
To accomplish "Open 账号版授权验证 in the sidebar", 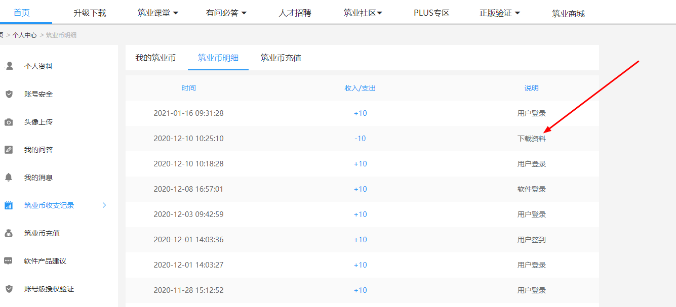I will tap(49, 289).
